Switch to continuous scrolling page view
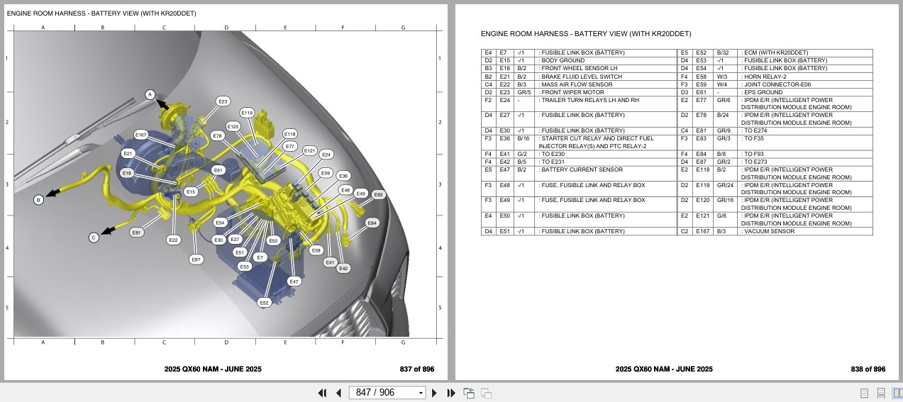903x402 pixels. [x=881, y=393]
